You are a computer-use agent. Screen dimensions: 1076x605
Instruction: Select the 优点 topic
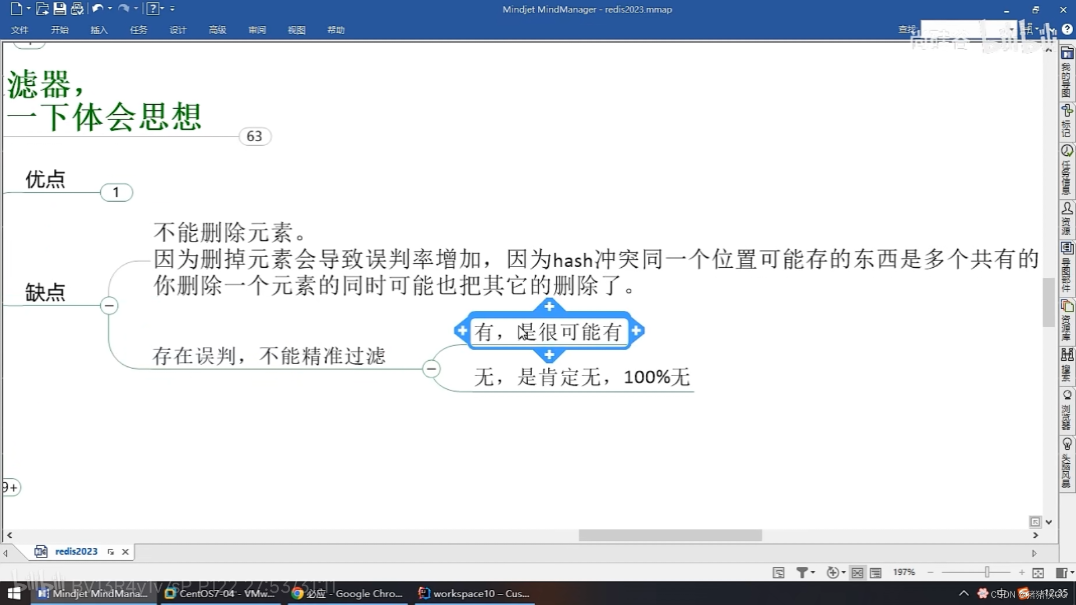coord(45,179)
